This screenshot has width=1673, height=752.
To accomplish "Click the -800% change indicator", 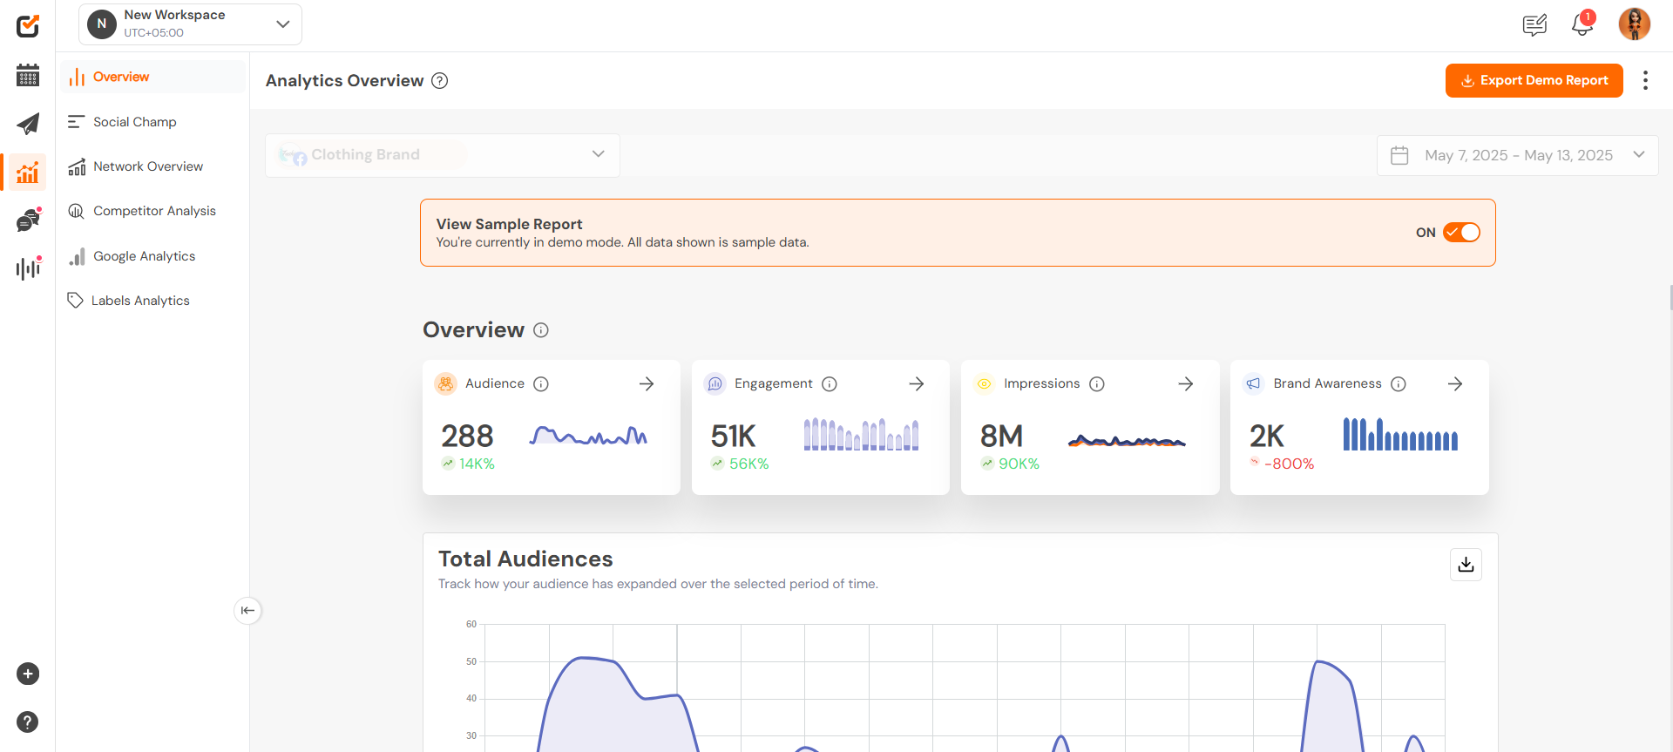I will pos(1282,464).
